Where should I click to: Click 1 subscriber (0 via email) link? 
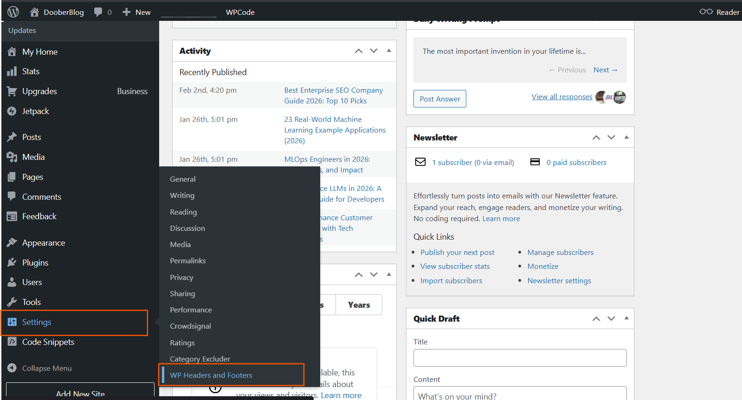point(473,162)
